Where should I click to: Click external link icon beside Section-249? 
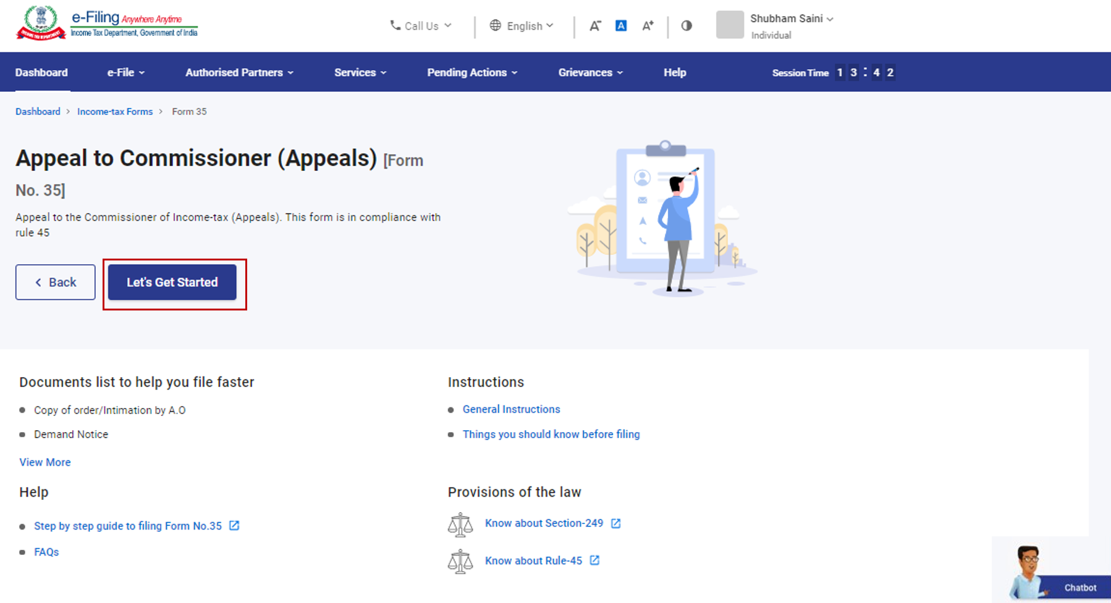(x=616, y=523)
